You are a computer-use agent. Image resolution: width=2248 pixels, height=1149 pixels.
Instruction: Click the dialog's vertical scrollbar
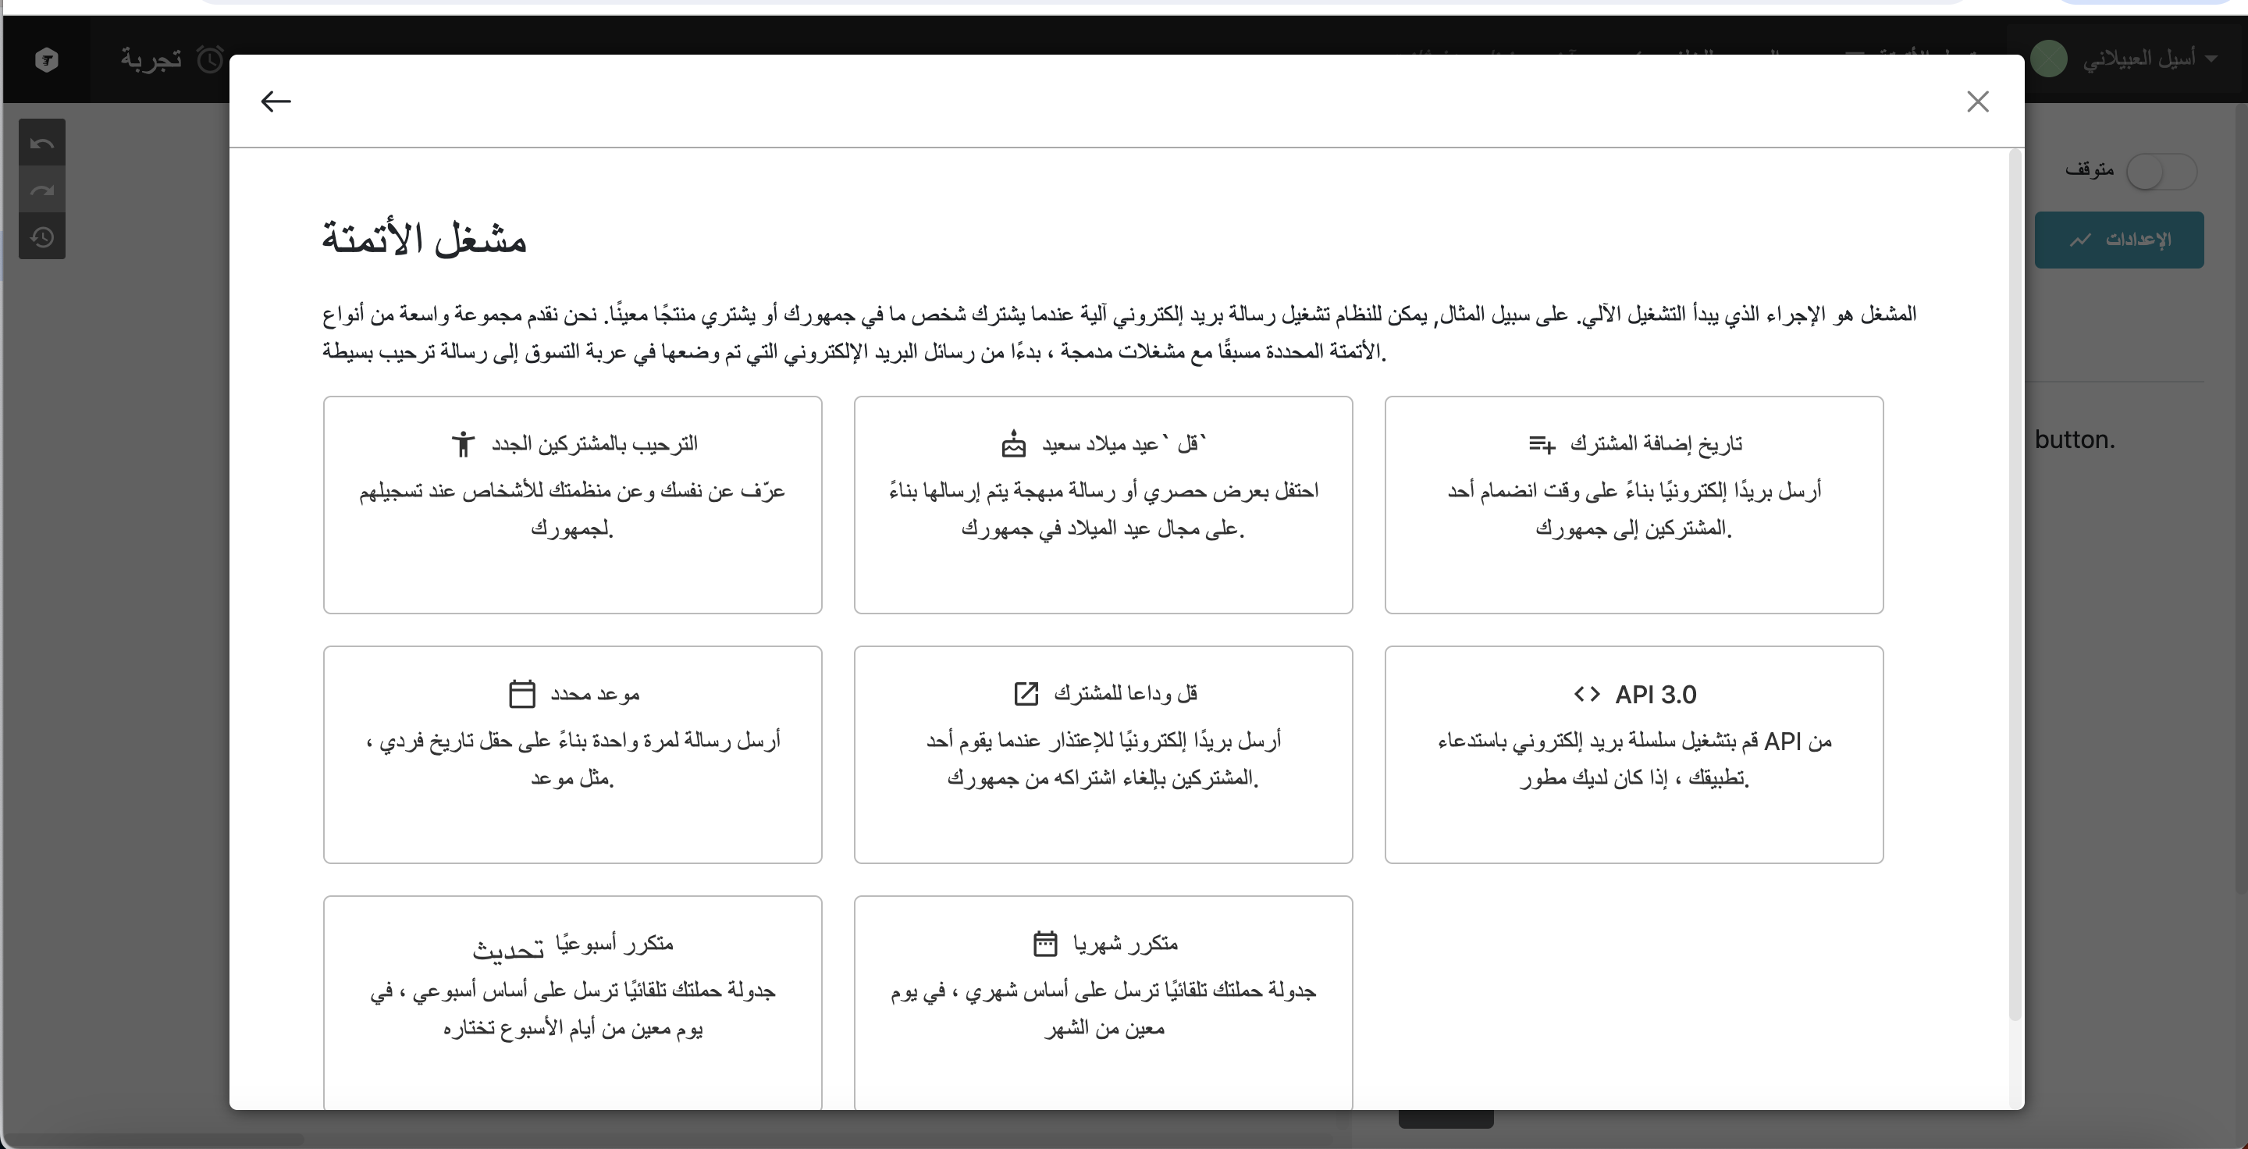(2014, 585)
